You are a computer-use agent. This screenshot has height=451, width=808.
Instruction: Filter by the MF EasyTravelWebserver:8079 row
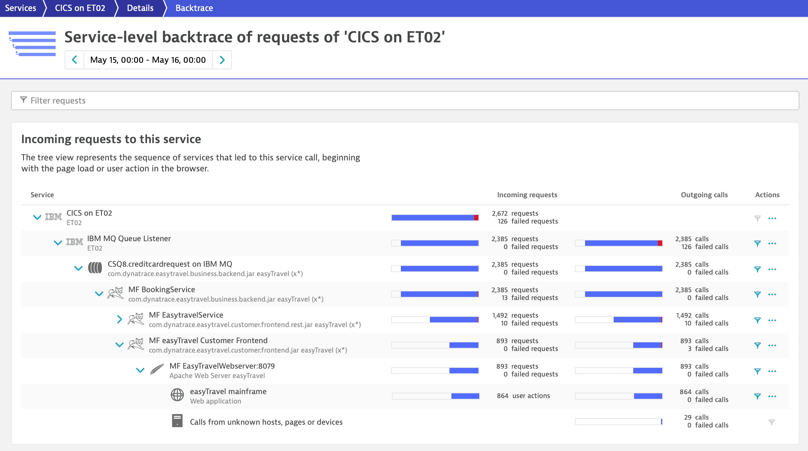757,371
